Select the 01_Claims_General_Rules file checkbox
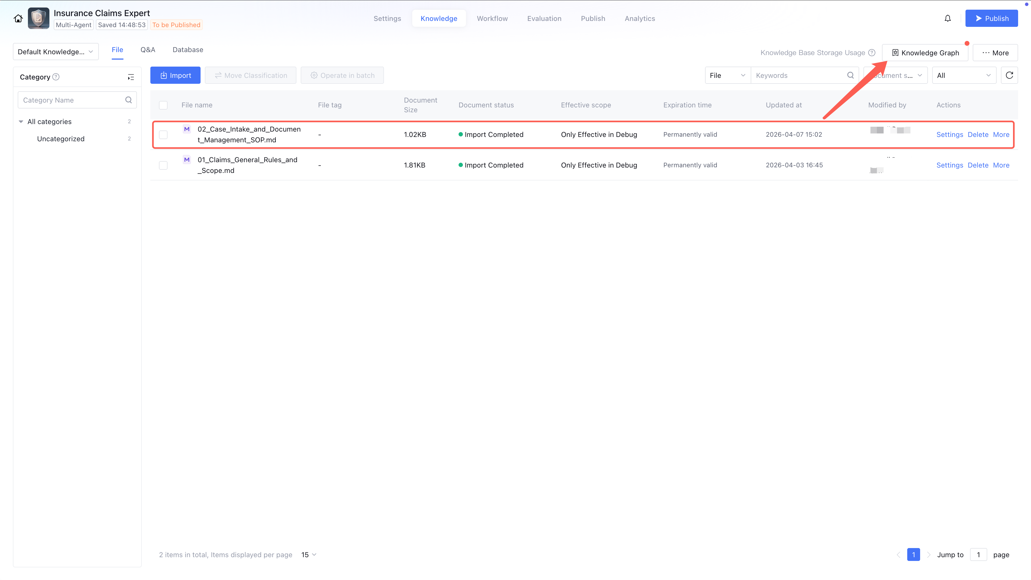Image resolution: width=1031 pixels, height=580 pixels. coord(163,165)
